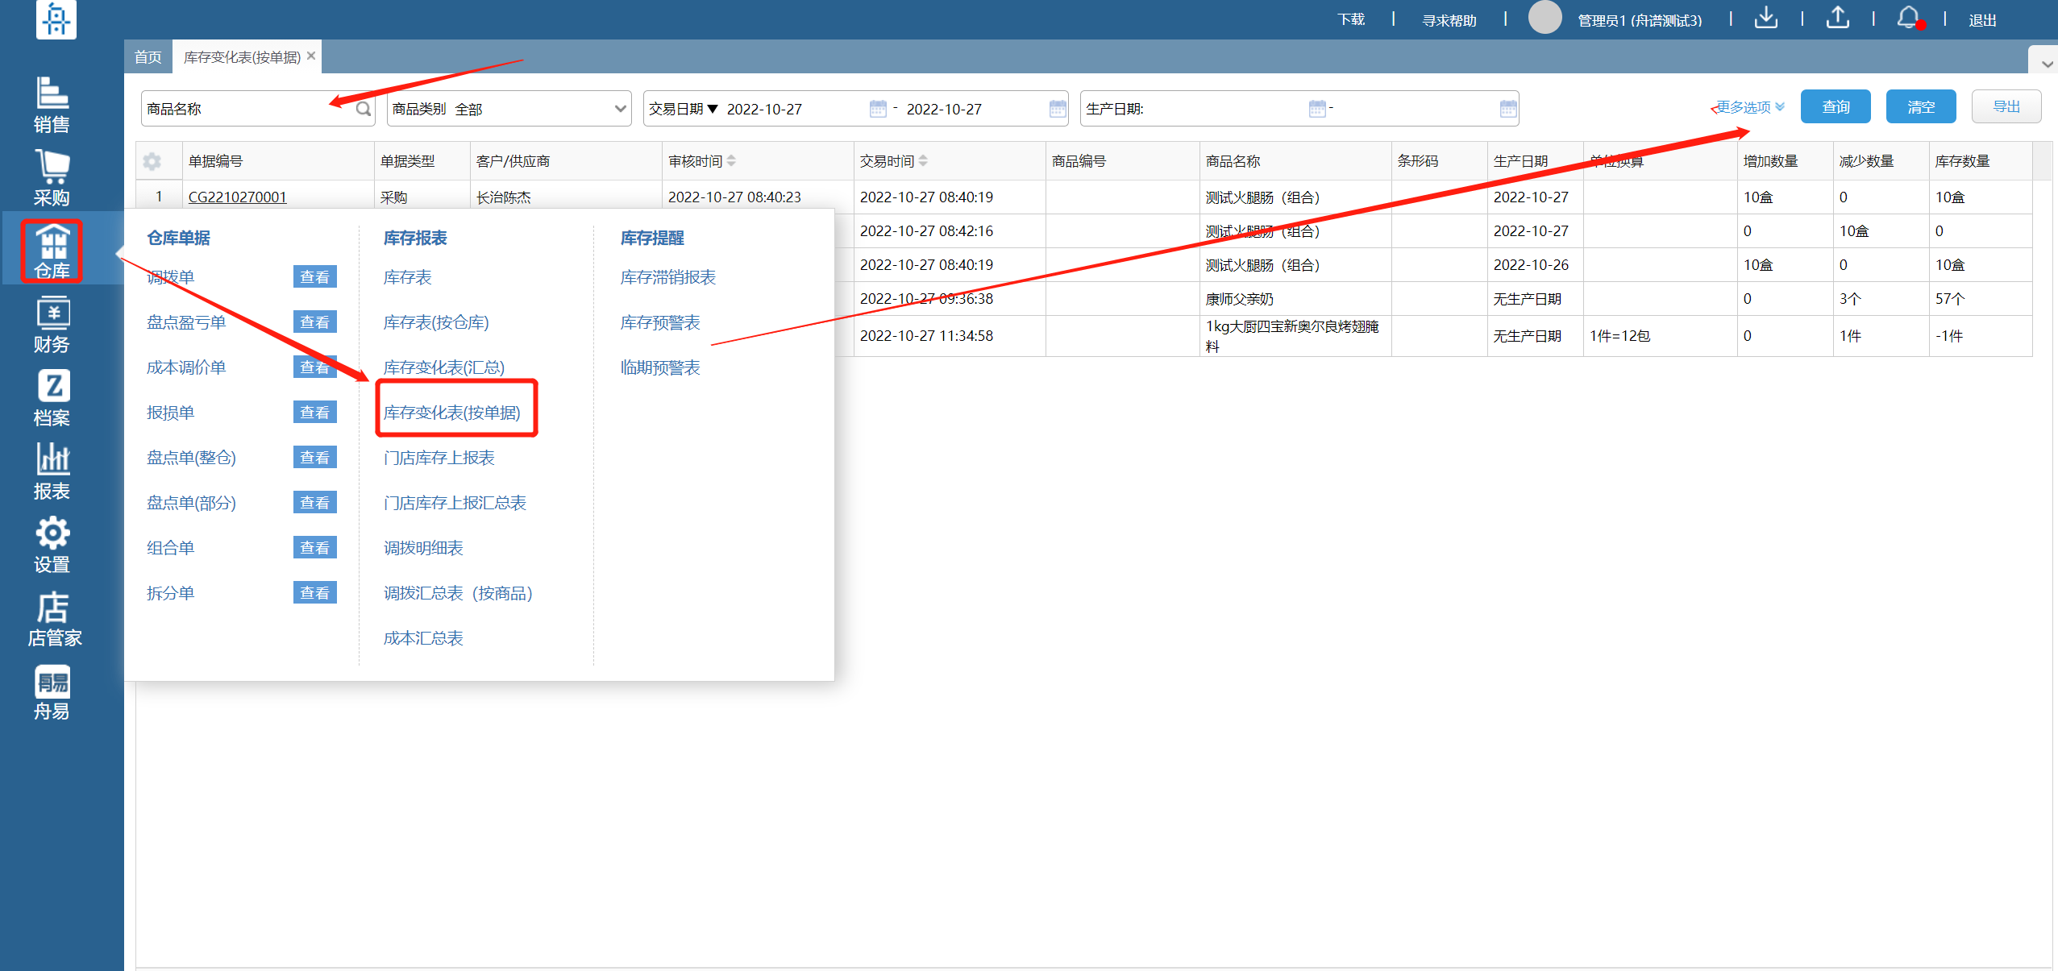Open 库存预警表
The image size is (2058, 971).
(660, 322)
